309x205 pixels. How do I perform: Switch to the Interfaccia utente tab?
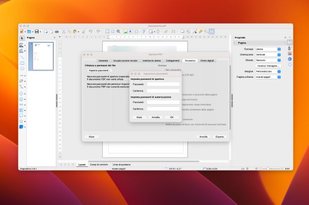pos(151,61)
